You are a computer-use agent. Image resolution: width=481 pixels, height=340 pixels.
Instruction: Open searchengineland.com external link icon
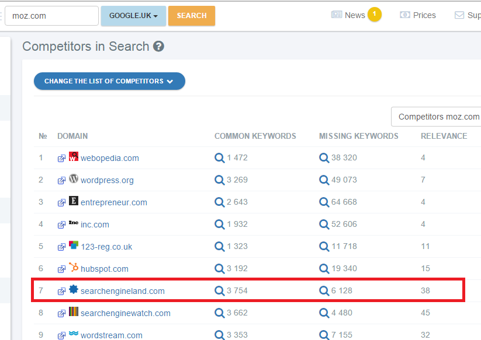pyautogui.click(x=61, y=292)
